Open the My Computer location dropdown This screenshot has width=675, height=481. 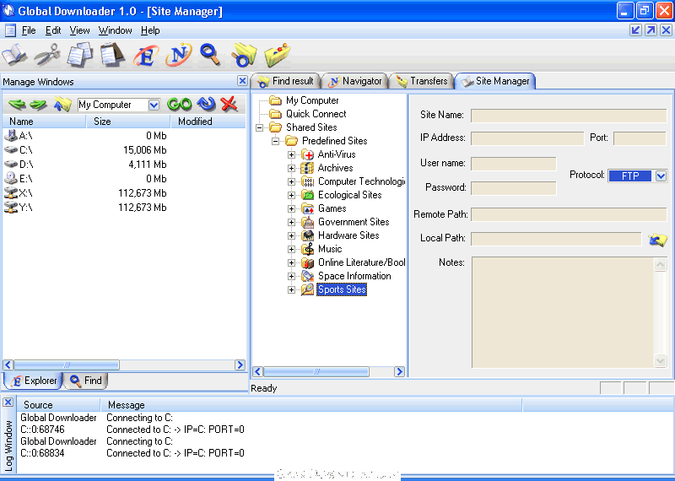pos(154,105)
